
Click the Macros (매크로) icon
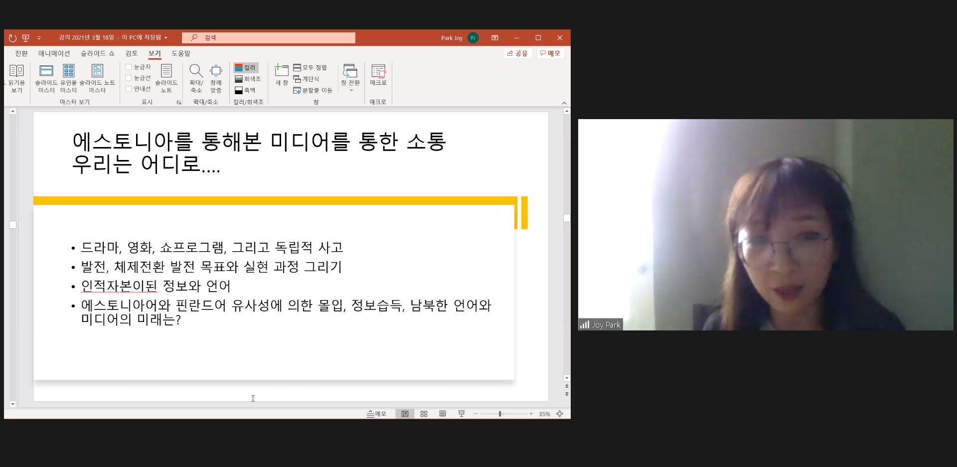(378, 75)
